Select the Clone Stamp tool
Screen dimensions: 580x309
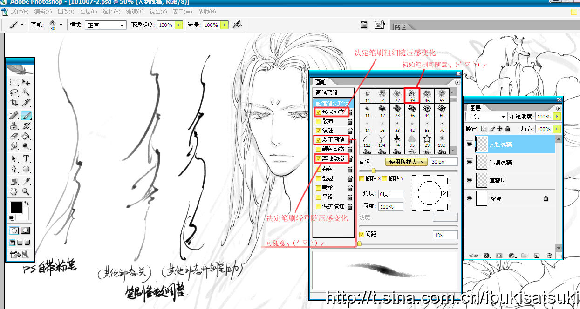14,125
